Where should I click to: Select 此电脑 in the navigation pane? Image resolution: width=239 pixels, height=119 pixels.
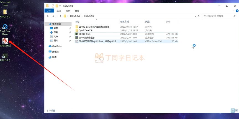coord(54,52)
